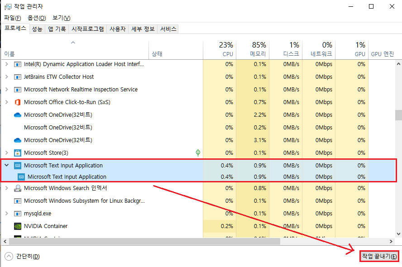Image resolution: width=402 pixels, height=267 pixels.
Task: Click the Microsoft Windows Search indexer icon
Action: [18, 188]
